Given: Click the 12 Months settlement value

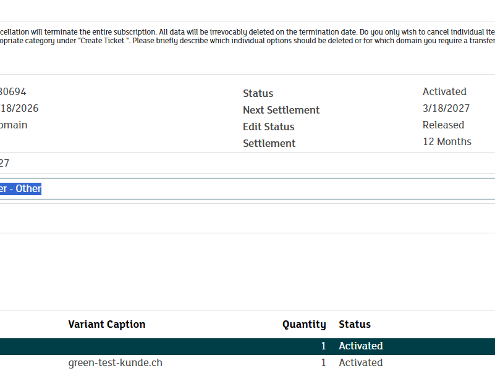Looking at the screenshot, I should click(x=446, y=141).
